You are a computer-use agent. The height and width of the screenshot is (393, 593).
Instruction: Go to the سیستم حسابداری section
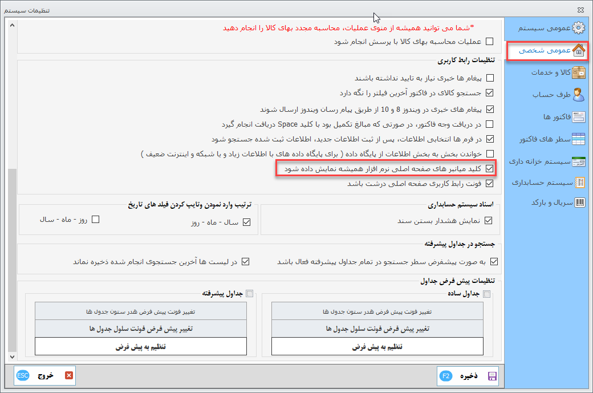[547, 183]
